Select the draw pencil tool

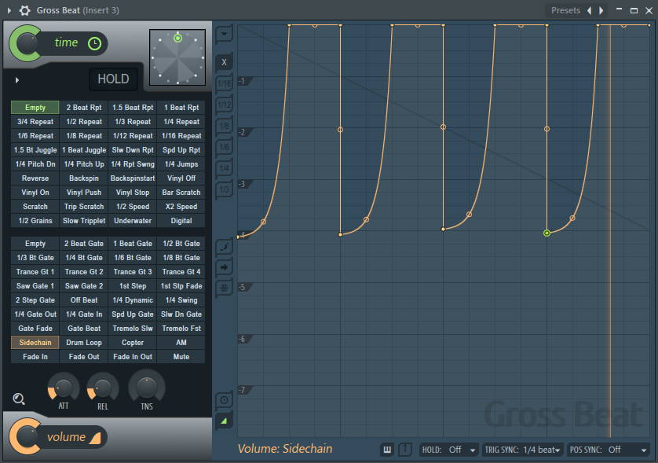click(224, 247)
